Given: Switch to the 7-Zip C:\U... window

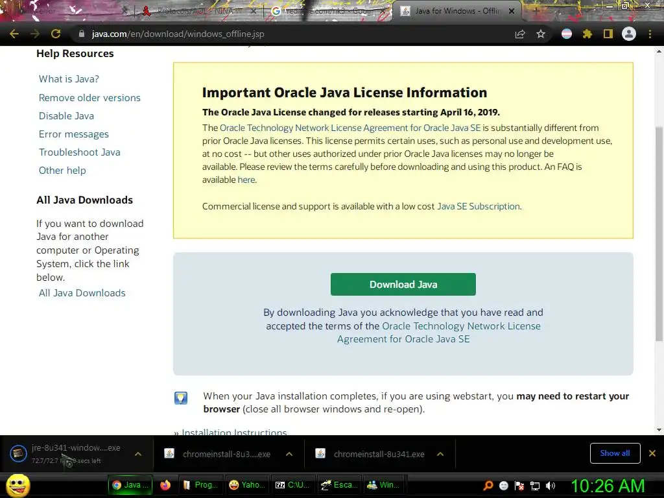Looking at the screenshot, I should [x=292, y=485].
